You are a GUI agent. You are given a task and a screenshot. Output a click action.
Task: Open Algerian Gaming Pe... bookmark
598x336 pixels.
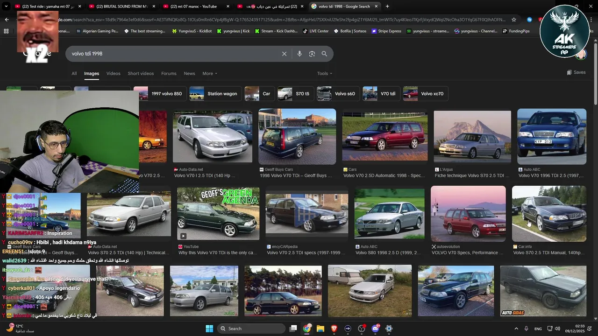tap(97, 31)
